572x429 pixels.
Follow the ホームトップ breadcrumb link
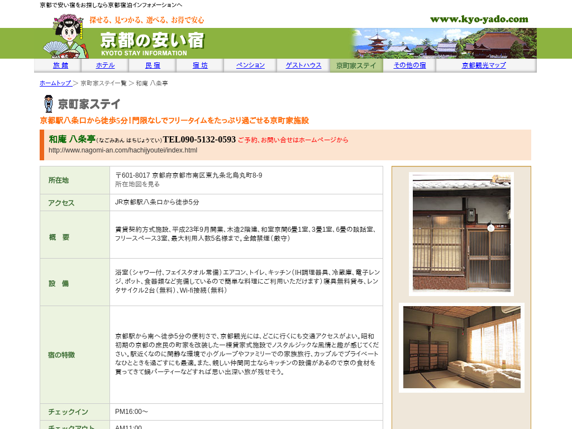(x=56, y=83)
